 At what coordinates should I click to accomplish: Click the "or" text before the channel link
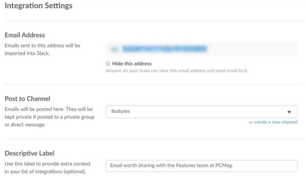coord(251,122)
